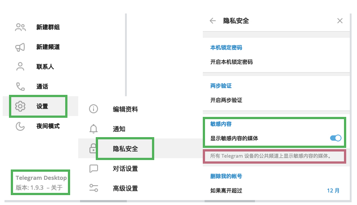Click the Chat Settings speech bubble icon

pyautogui.click(x=94, y=169)
